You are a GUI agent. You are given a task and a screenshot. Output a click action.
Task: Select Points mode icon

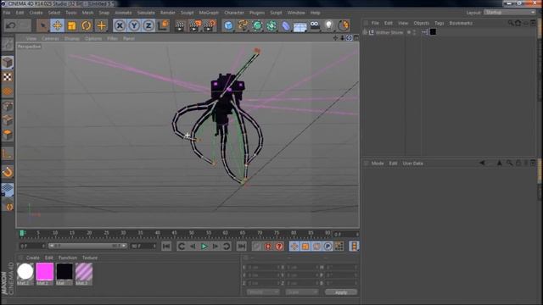8,106
